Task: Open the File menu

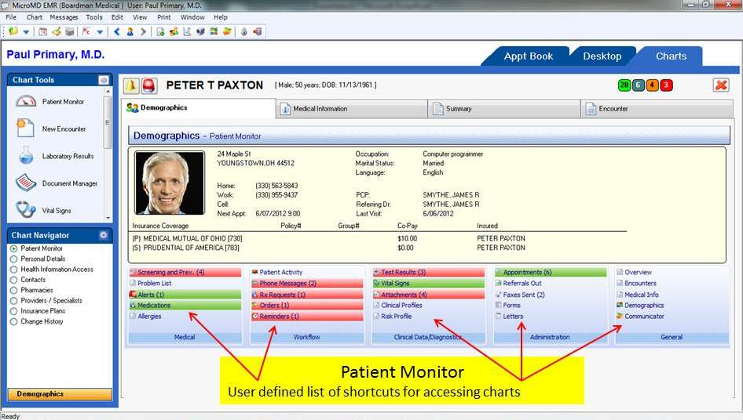Action: [11, 17]
